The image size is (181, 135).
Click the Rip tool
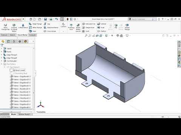116,26
